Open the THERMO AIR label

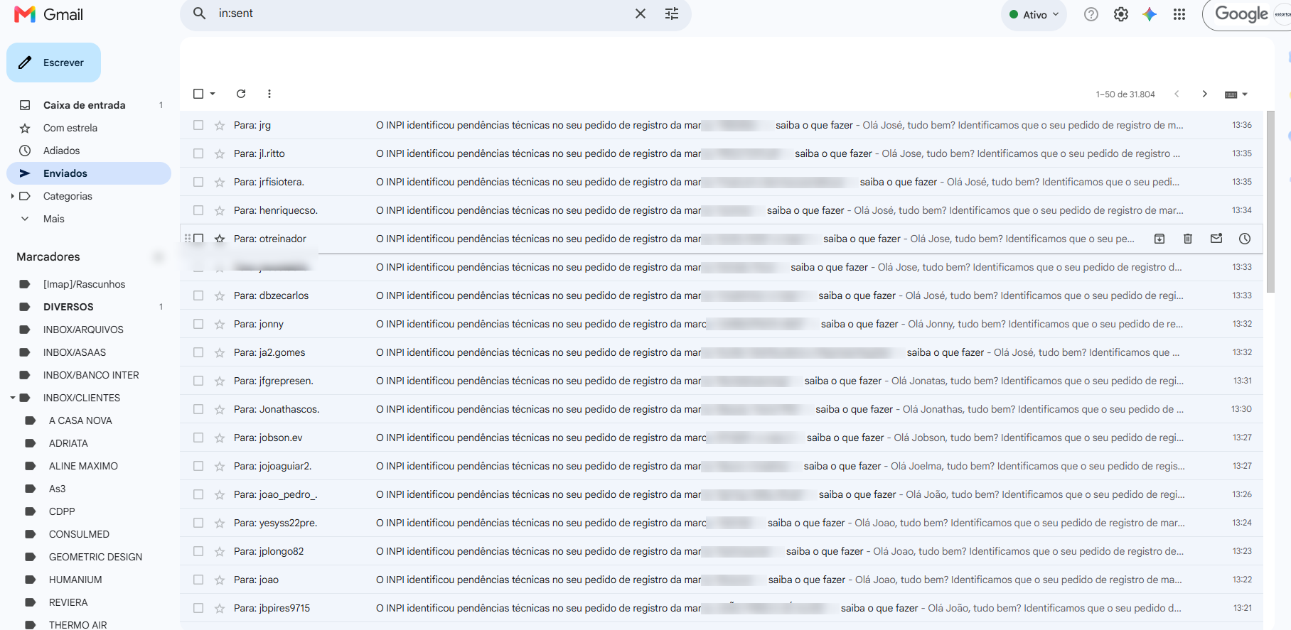77,624
